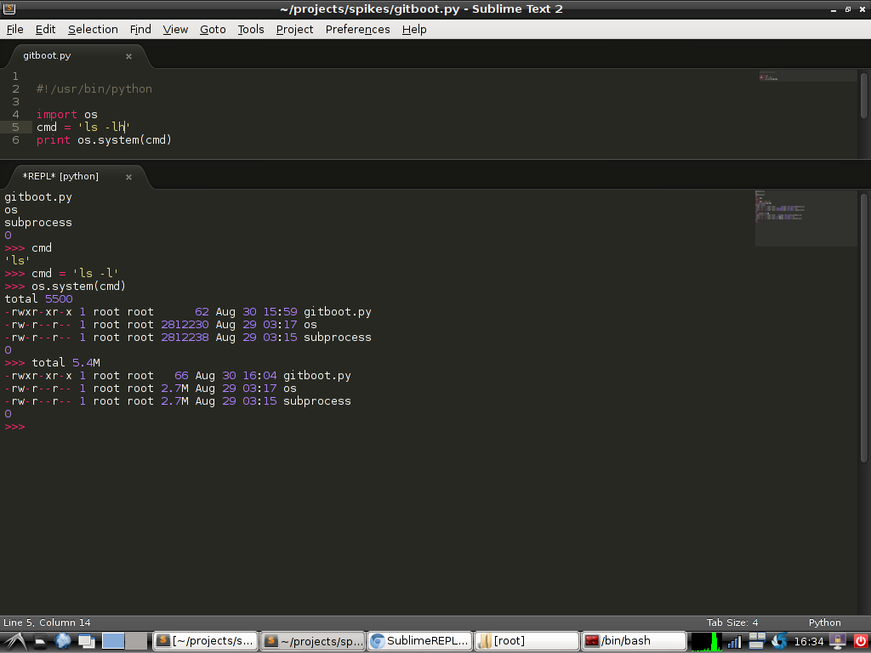Switch to the /bin/bash taskbar window
This screenshot has width=871, height=653.
pyautogui.click(x=634, y=641)
